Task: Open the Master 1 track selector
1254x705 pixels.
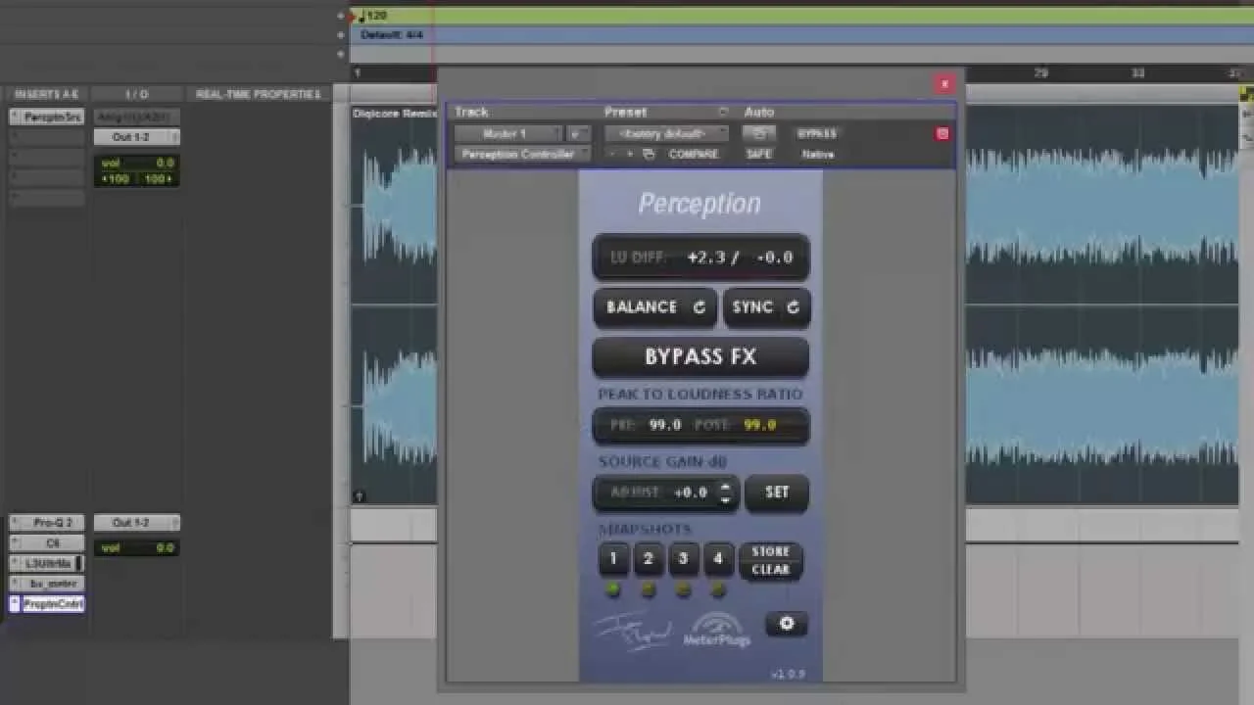Action: tap(508, 133)
